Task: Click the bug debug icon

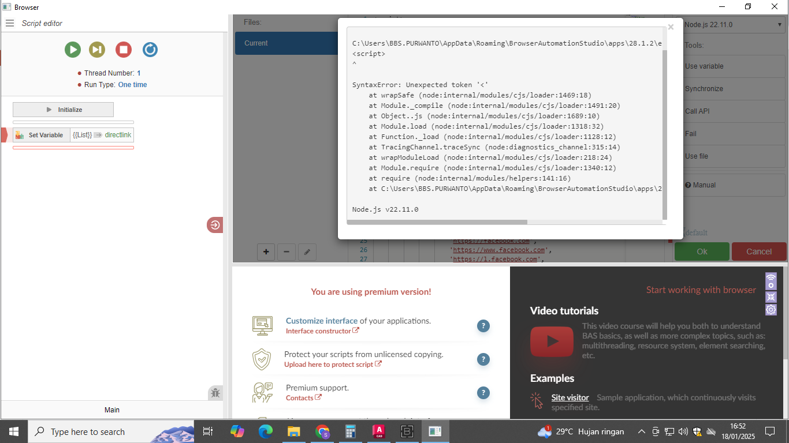Action: click(215, 393)
